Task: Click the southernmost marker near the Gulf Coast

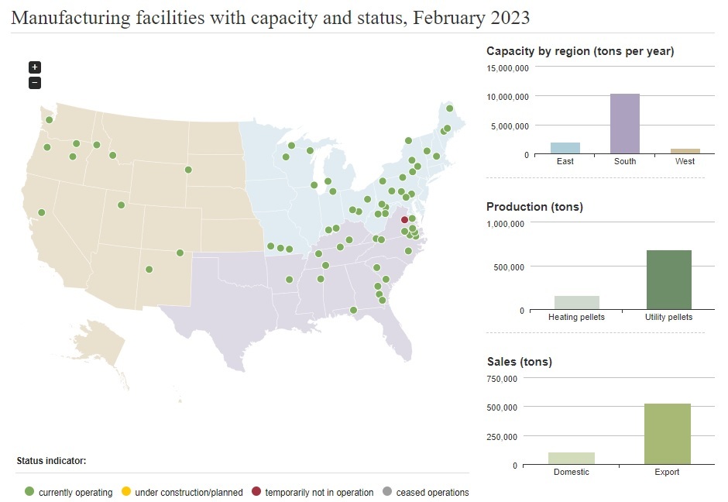Action: pos(353,310)
